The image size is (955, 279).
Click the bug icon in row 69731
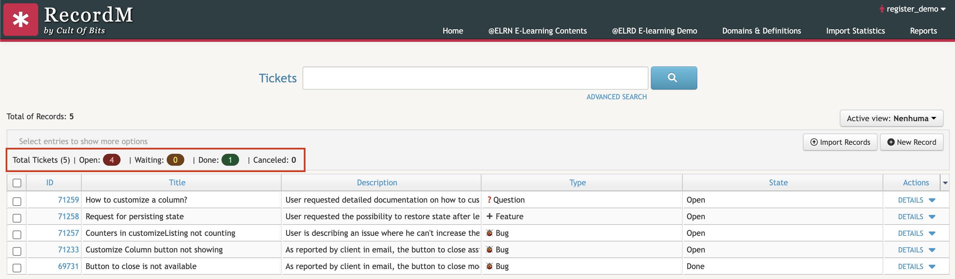489,266
